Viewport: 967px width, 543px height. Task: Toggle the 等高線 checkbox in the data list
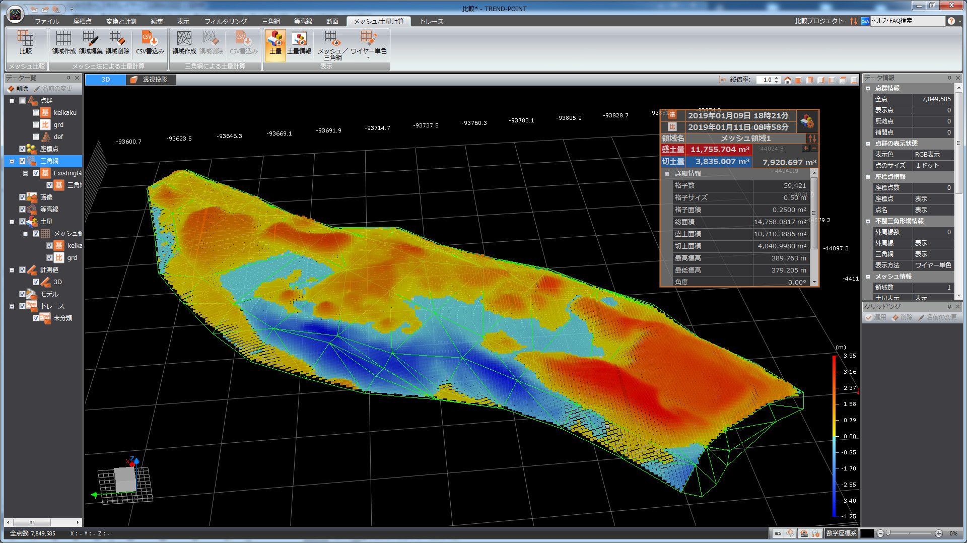tap(22, 209)
